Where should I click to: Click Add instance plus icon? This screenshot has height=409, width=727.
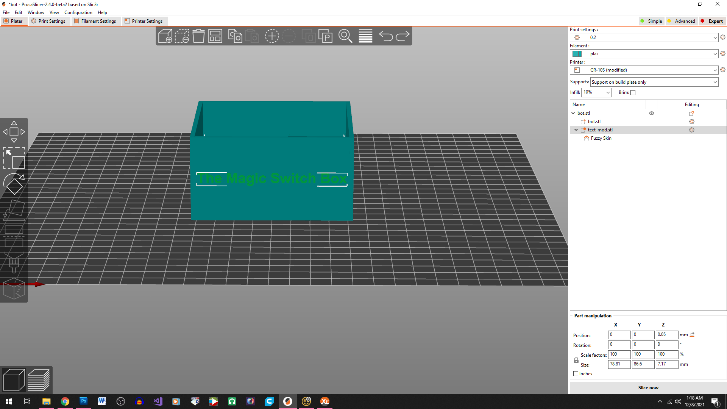point(272,36)
